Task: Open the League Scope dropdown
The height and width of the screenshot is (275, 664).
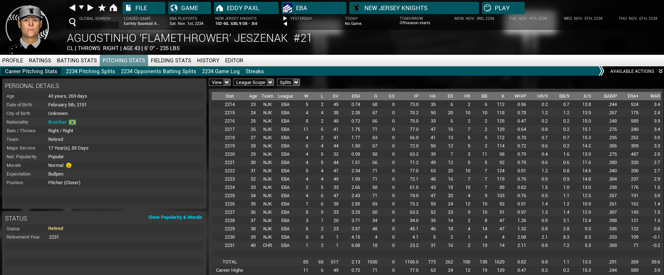Action: (x=254, y=82)
